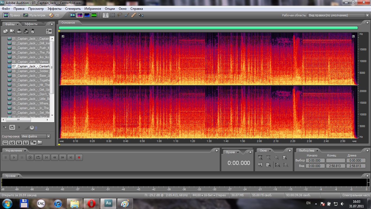Toggle the loop preview button in Файлы panel
This screenshot has width=371, height=209.
12,127
